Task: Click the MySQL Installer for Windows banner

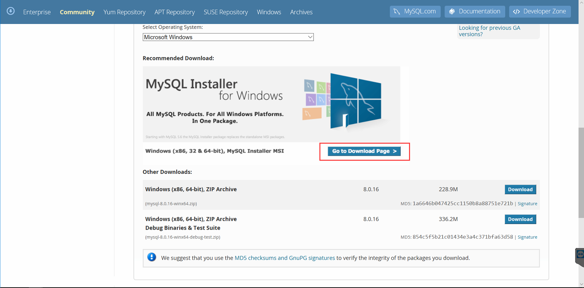Action: 271,104
